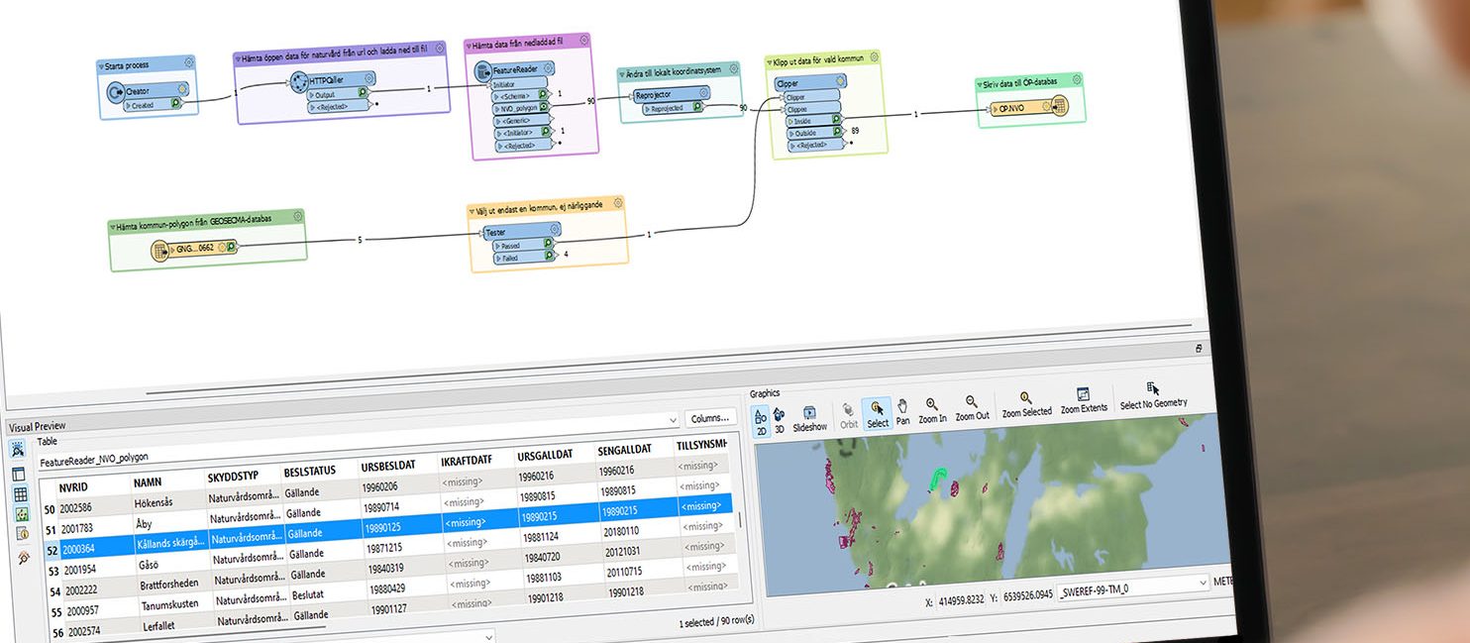This screenshot has width=1470, height=643.
Task: Click green highlighted polygon on the map
Action: pos(937,480)
